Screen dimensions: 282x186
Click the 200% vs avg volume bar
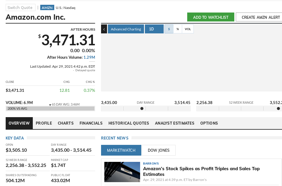(x=50, y=108)
